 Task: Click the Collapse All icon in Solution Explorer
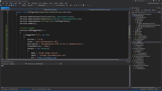click(x=145, y=10)
